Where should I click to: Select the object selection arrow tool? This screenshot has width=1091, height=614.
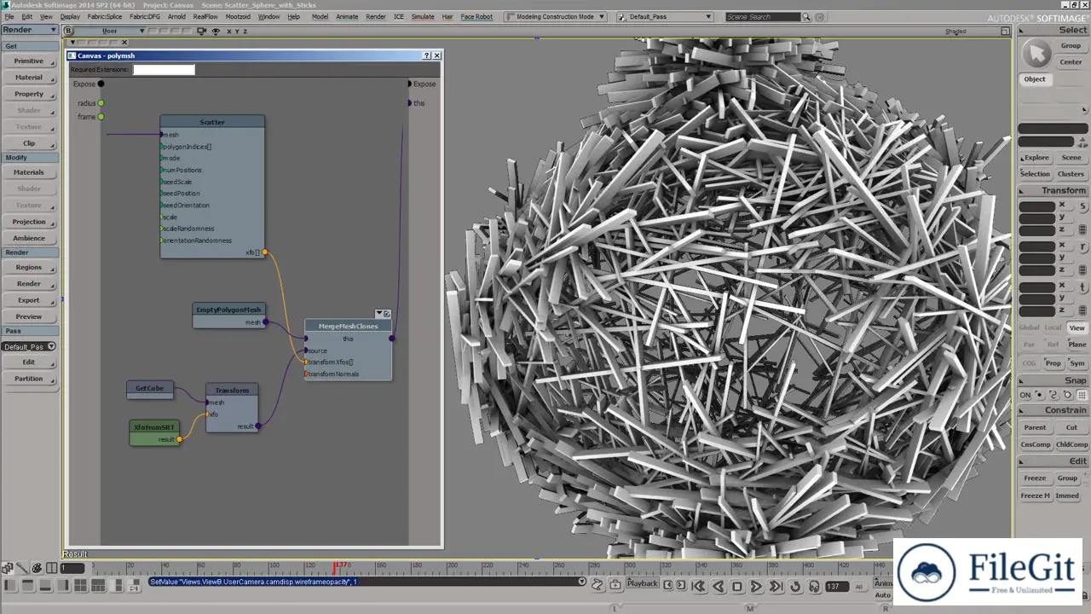coord(1036,55)
